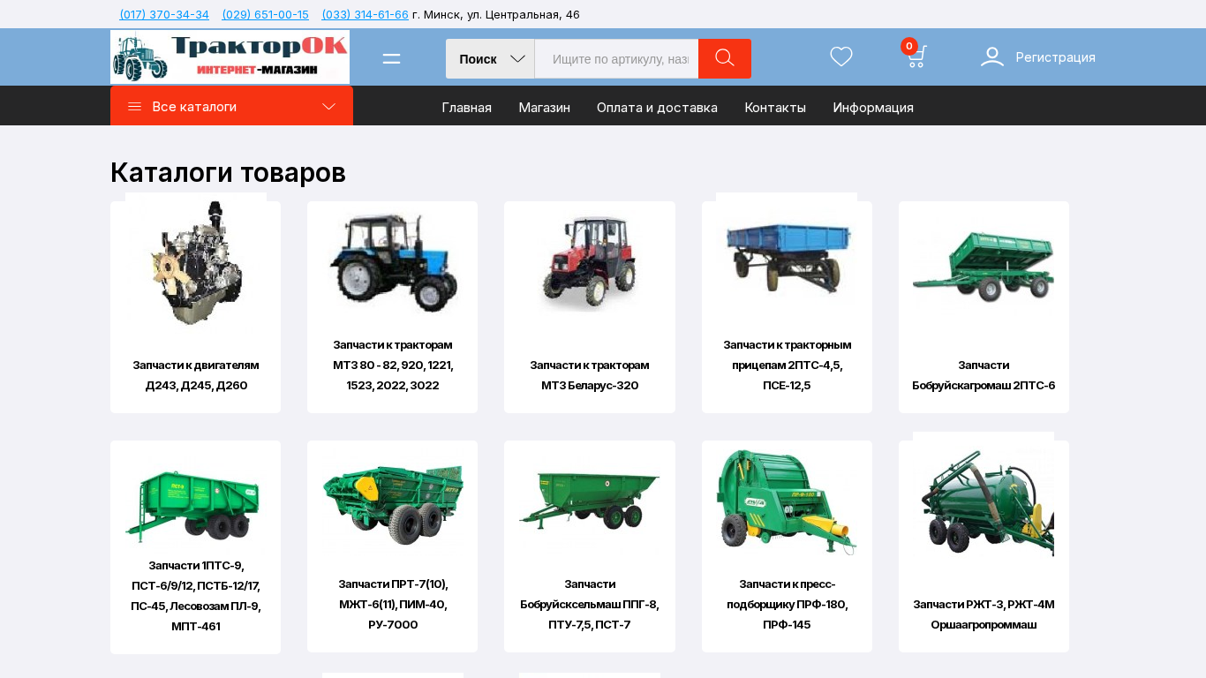Click the hamburger menu icon beside logo

[x=391, y=58]
